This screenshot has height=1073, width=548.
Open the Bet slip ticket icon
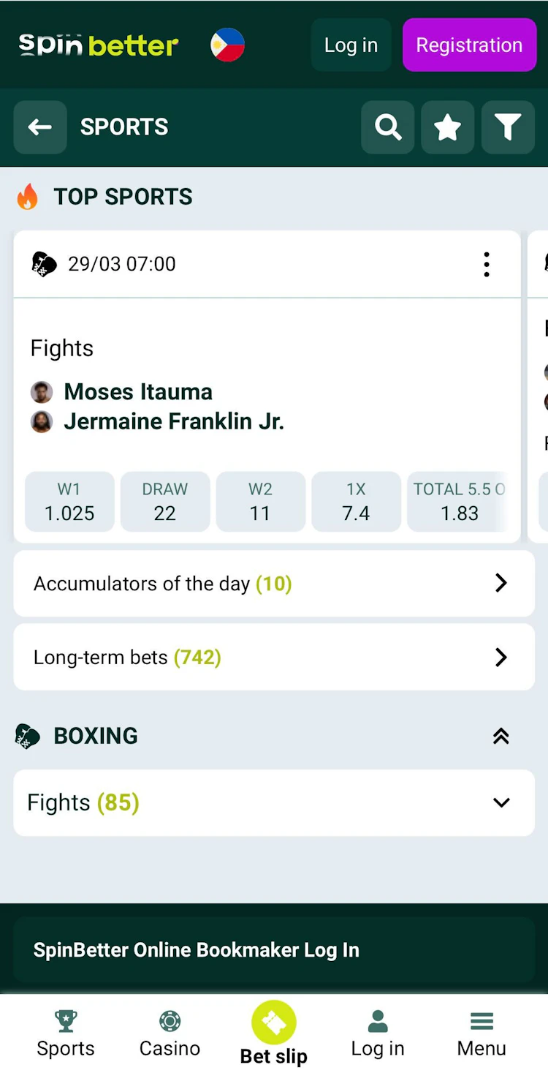point(274,1023)
